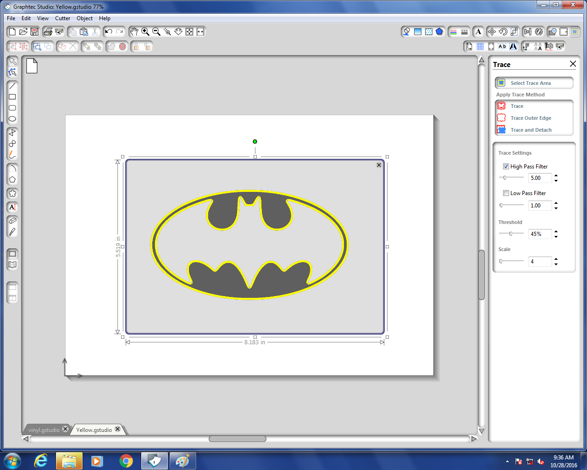Open Internet Explorer from taskbar
The width and height of the screenshot is (587, 470).
tap(41, 461)
